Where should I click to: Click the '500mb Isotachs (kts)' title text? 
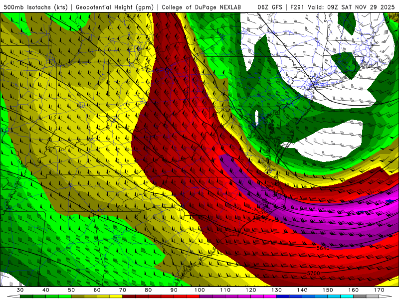click(35, 7)
